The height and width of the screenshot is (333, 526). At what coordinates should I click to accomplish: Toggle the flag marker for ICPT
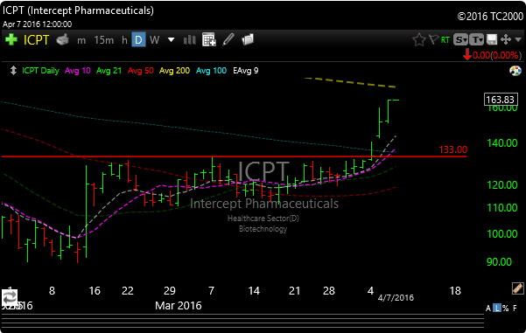pos(433,39)
